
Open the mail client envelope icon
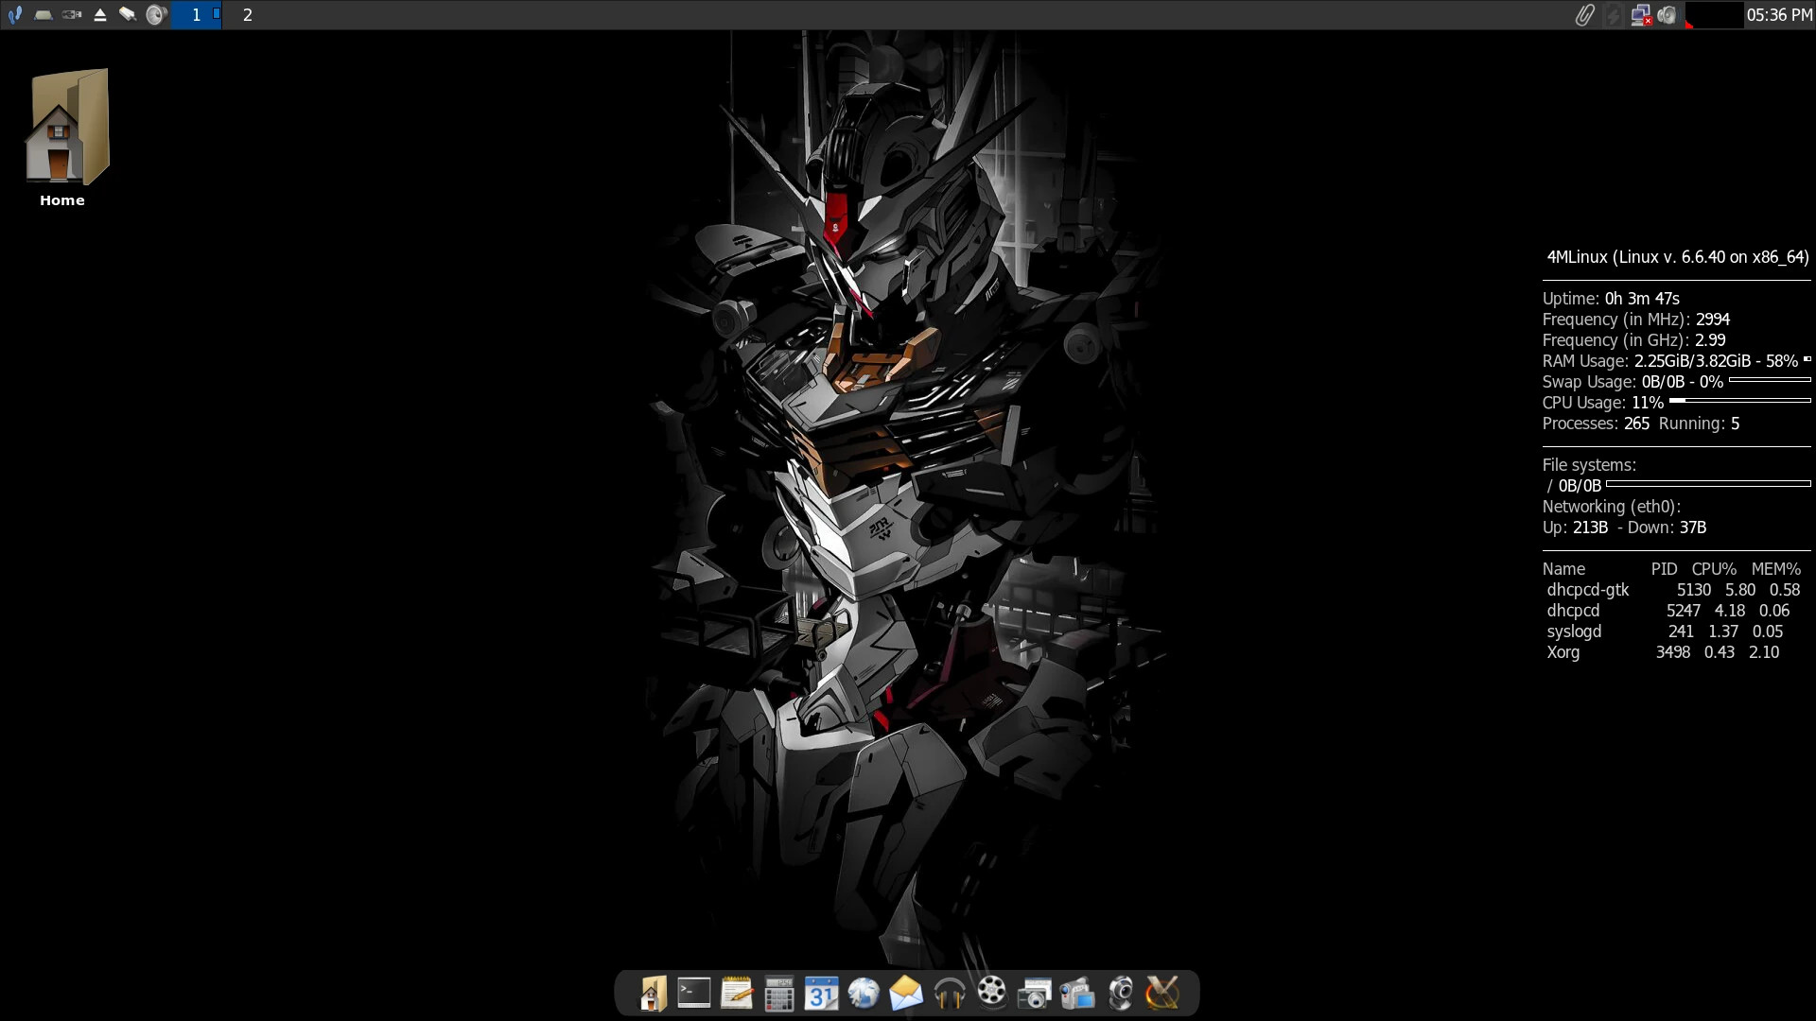(905, 993)
